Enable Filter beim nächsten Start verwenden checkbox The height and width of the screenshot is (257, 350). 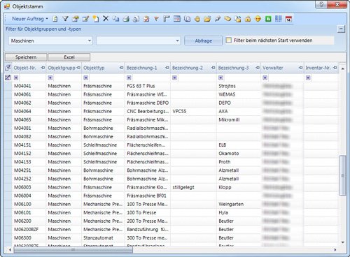tap(229, 41)
